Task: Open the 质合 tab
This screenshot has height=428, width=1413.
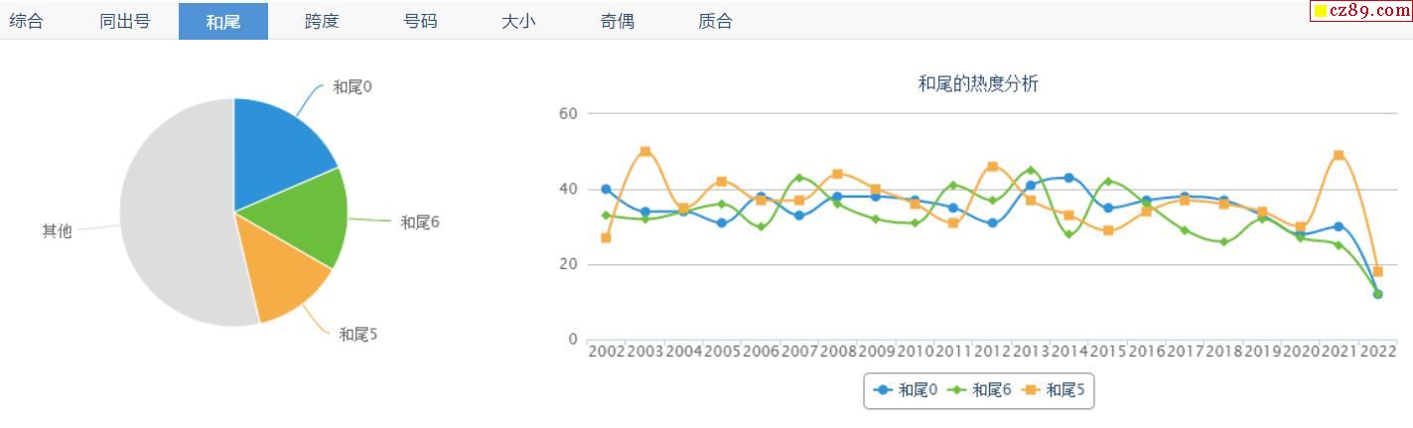Action: pyautogui.click(x=715, y=21)
